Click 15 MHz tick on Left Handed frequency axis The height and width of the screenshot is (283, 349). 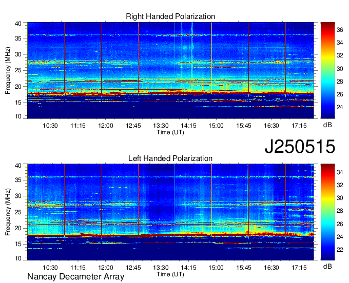tap(18, 244)
